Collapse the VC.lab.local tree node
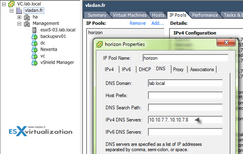This screenshot has height=154, width=243. 4,4
